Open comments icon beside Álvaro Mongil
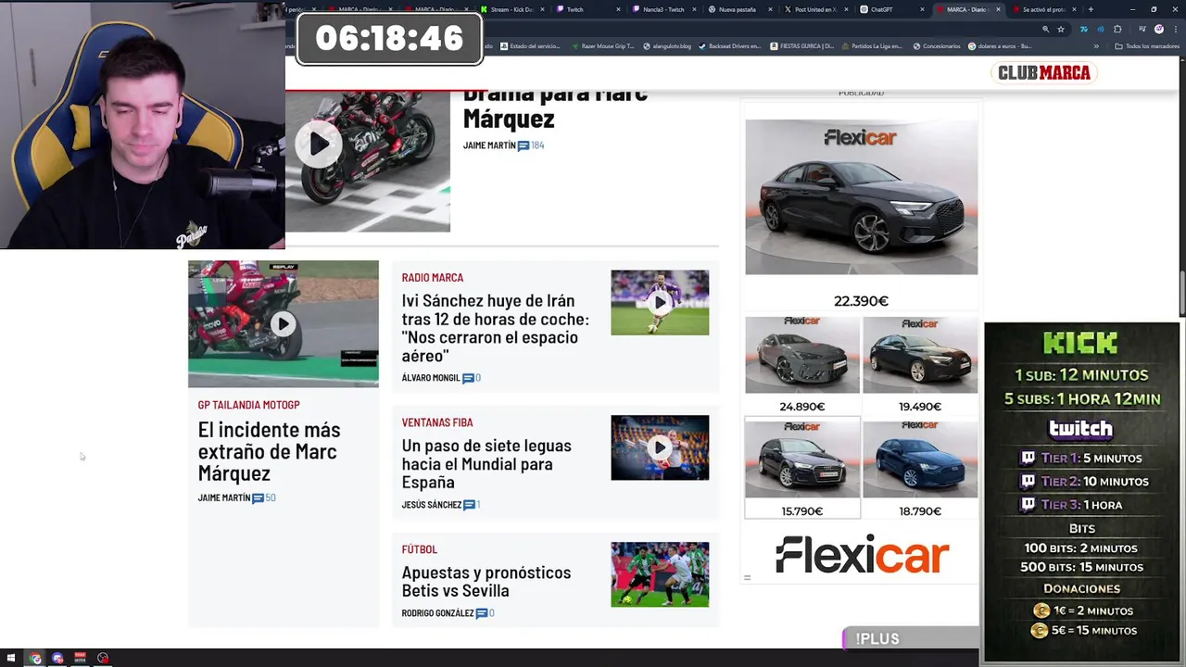 468,378
